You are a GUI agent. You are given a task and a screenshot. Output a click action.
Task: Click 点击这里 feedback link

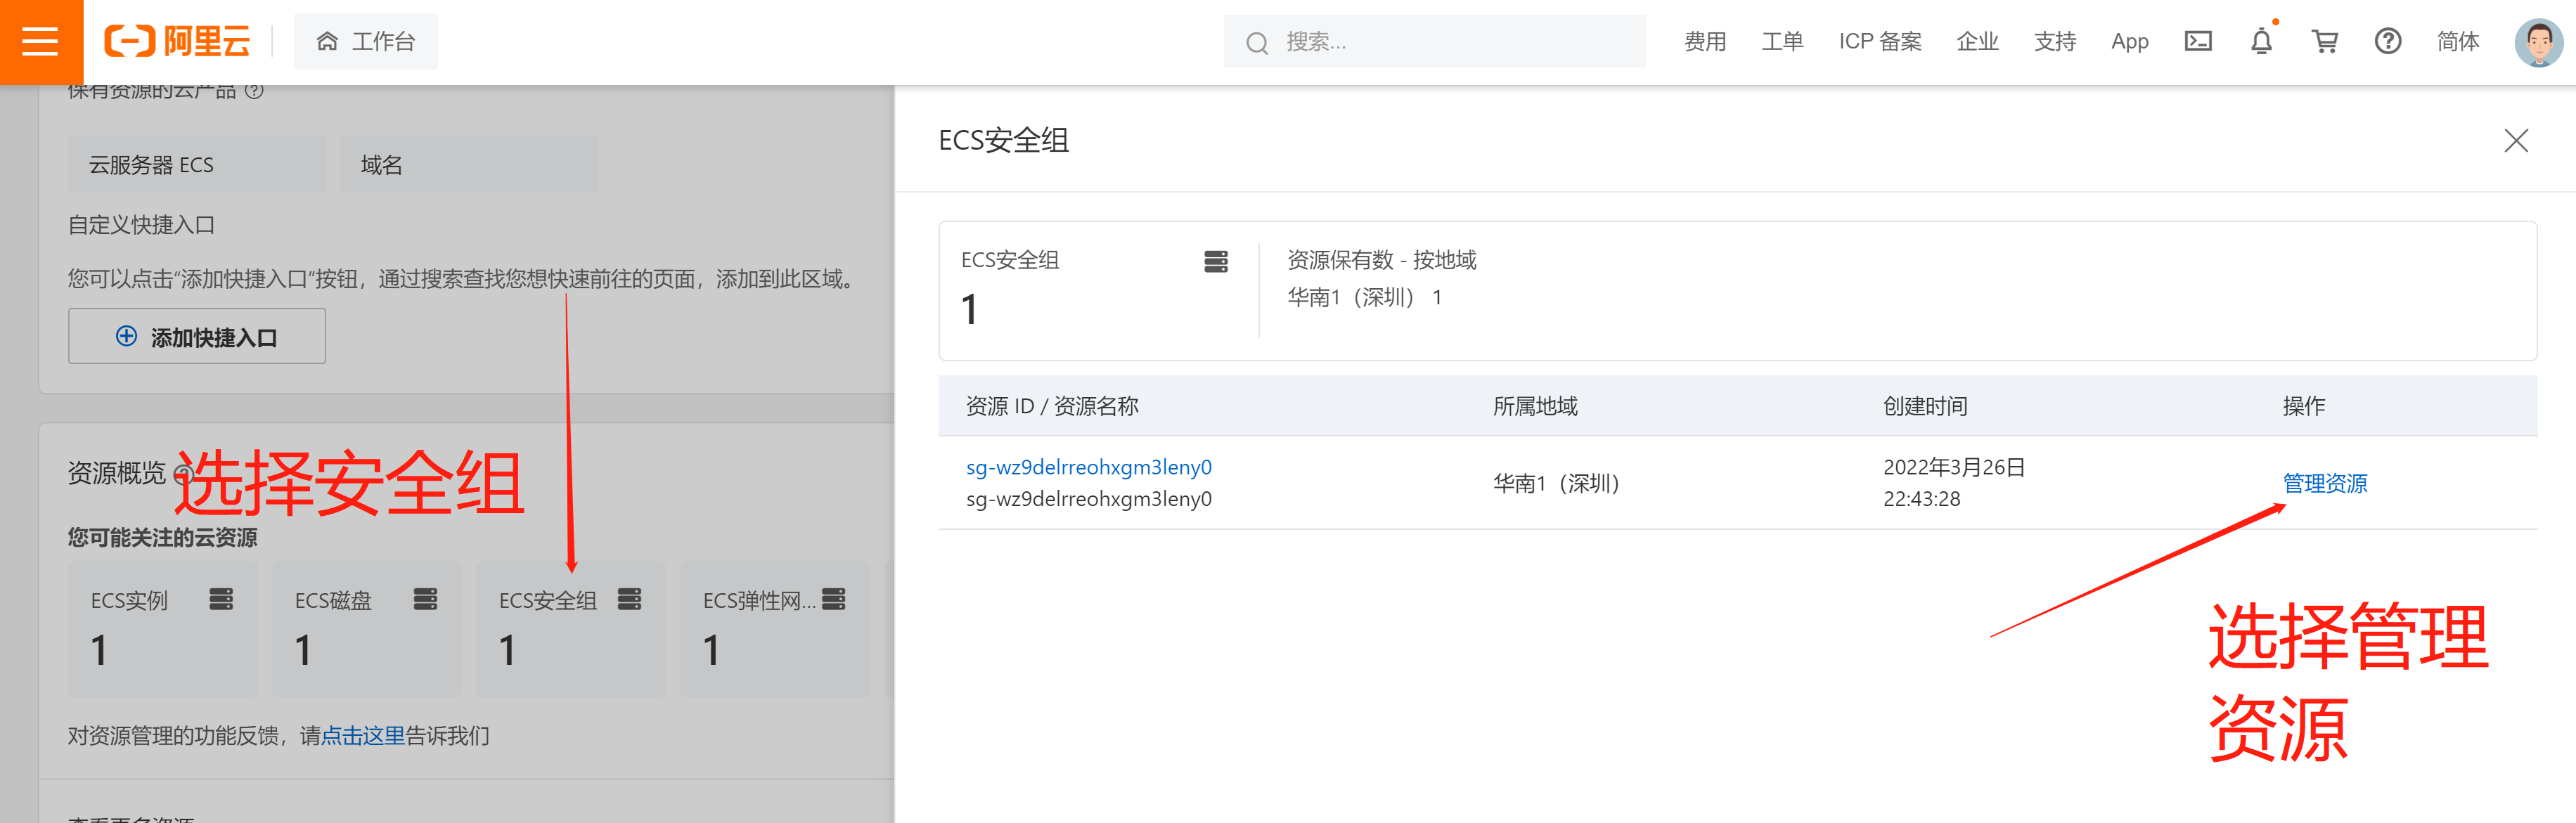point(362,736)
